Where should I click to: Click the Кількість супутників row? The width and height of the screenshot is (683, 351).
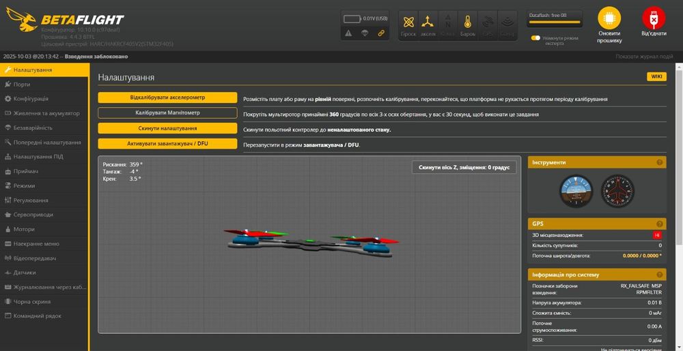597,245
